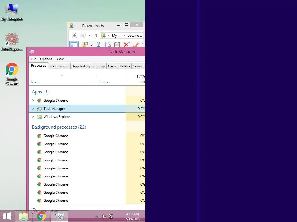Sort processes by Name column

coord(63,79)
